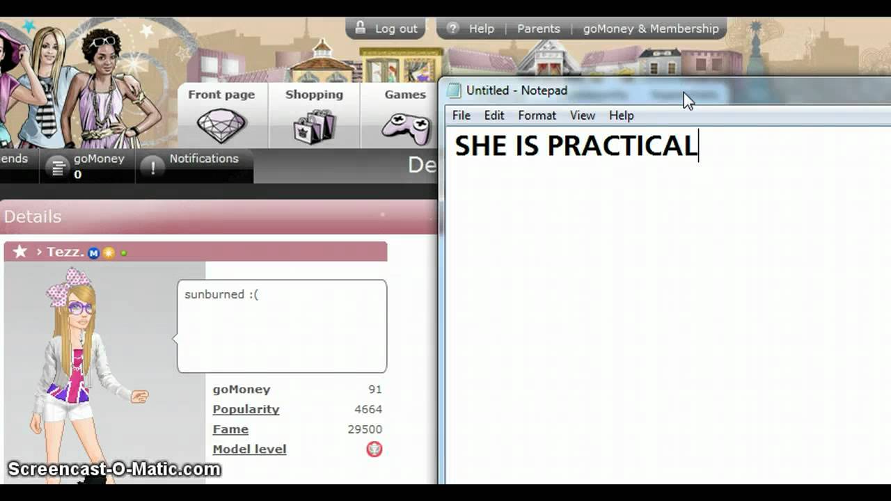Open Notepad's File menu
Viewport: 891px width, 501px height.
point(462,116)
